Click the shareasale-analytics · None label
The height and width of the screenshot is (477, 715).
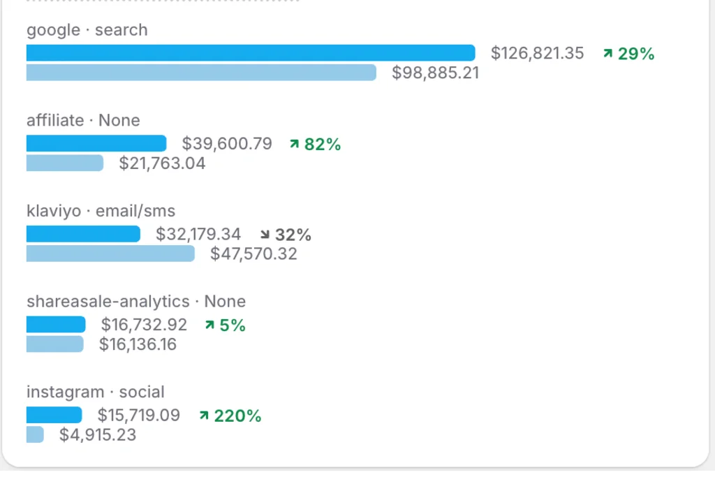coord(136,302)
